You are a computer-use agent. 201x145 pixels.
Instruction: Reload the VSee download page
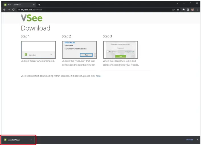[13, 10]
